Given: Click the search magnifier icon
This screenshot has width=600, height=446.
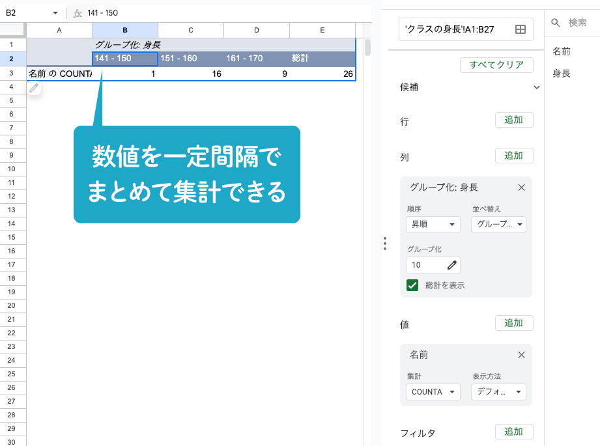Looking at the screenshot, I should [555, 23].
